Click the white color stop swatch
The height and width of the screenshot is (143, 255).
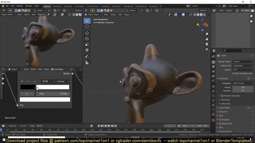pyautogui.click(x=45, y=100)
